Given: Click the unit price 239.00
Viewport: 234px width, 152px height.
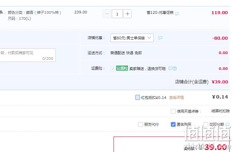Looking at the screenshot, I should 81,12.
